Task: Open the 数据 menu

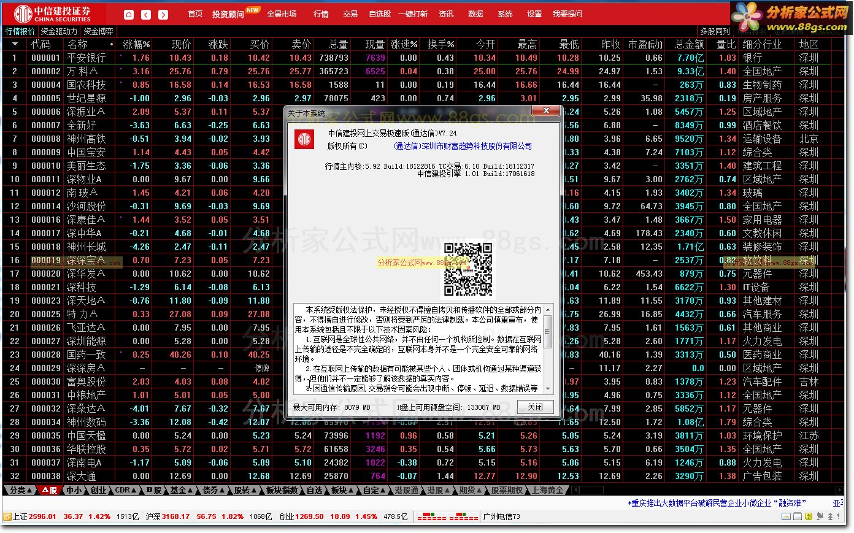Action: coord(475,14)
